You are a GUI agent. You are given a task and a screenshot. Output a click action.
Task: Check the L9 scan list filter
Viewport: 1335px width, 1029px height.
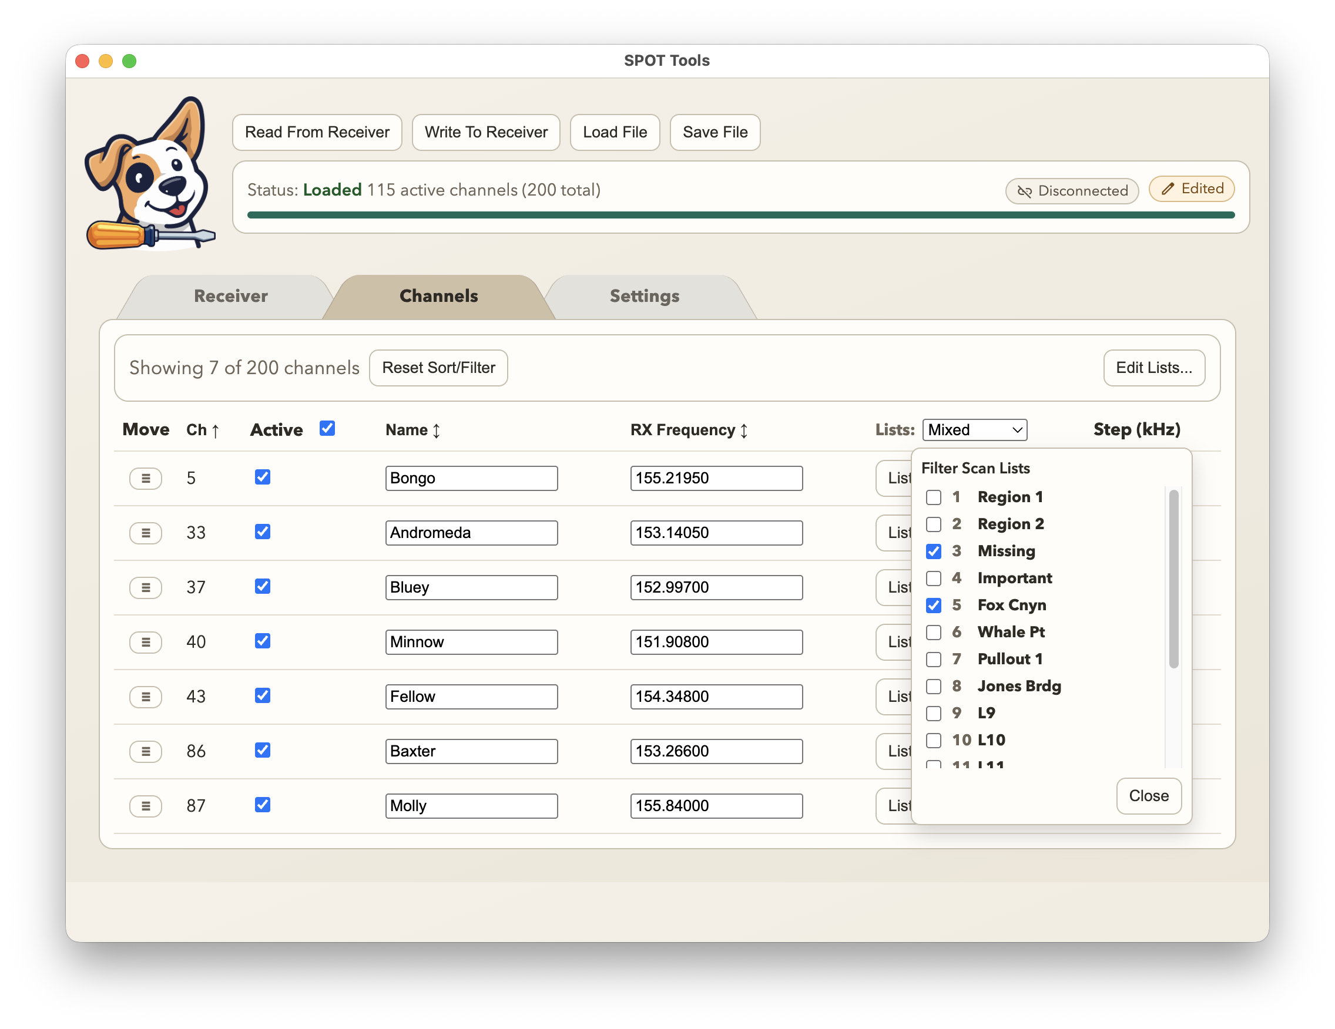coord(934,713)
